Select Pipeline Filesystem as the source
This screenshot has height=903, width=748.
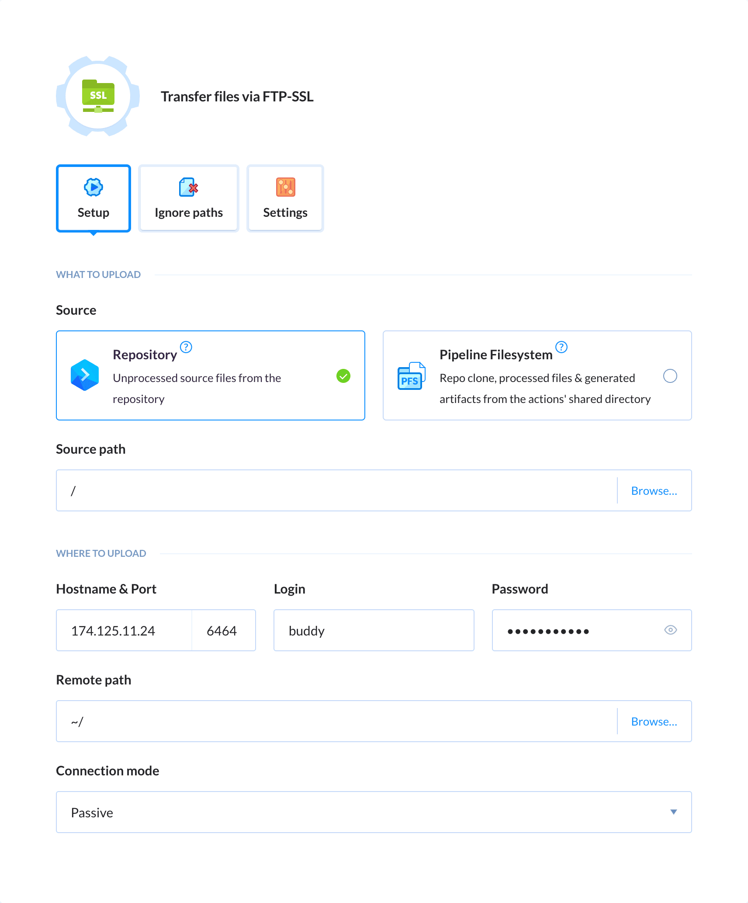[671, 376]
